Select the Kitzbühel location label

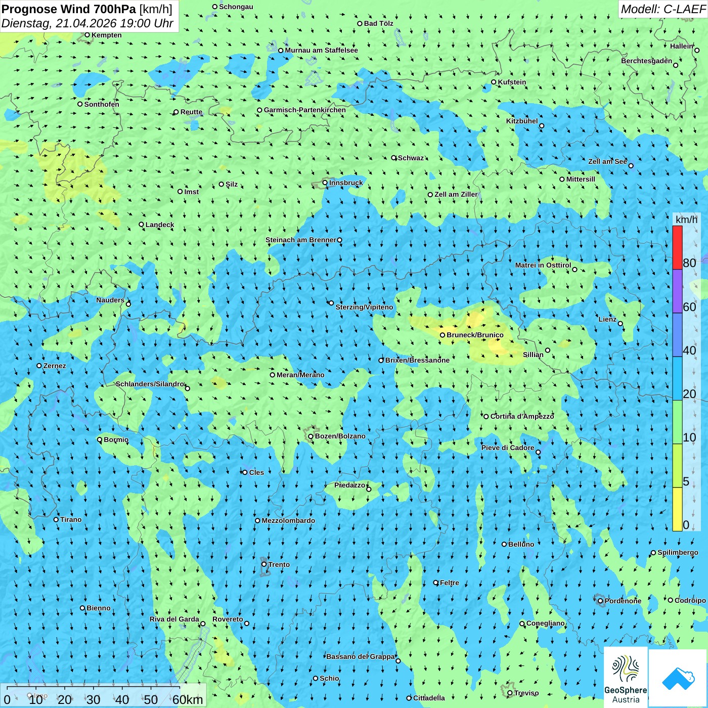pyautogui.click(x=522, y=121)
